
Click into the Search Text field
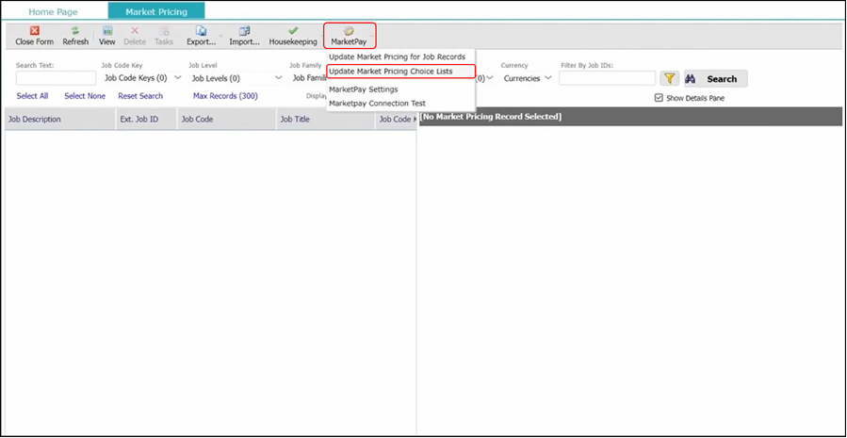tap(56, 79)
